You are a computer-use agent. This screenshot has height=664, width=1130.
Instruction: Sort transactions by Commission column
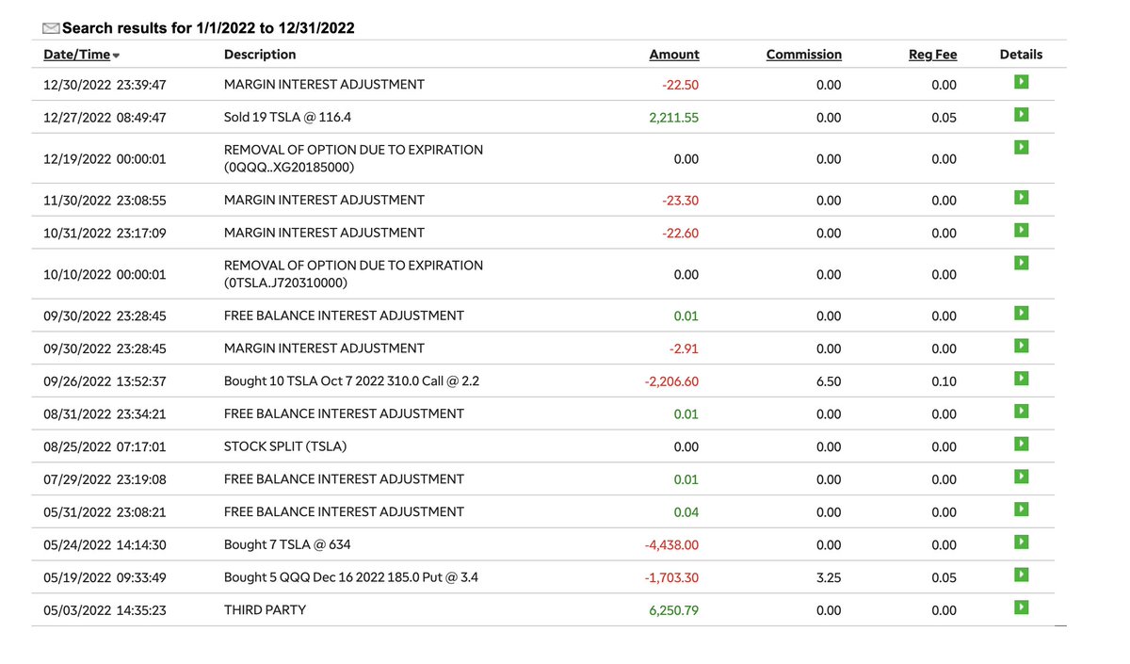804,55
